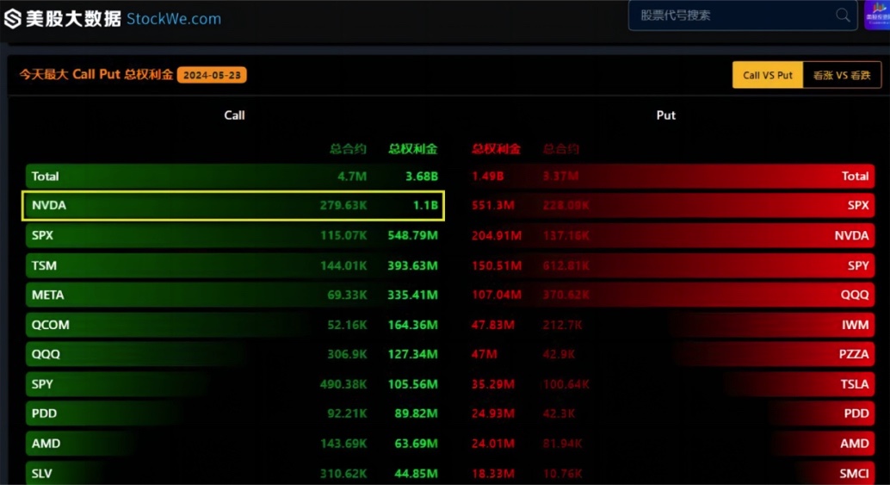Select the SPX put row label
The width and height of the screenshot is (890, 485).
click(857, 205)
